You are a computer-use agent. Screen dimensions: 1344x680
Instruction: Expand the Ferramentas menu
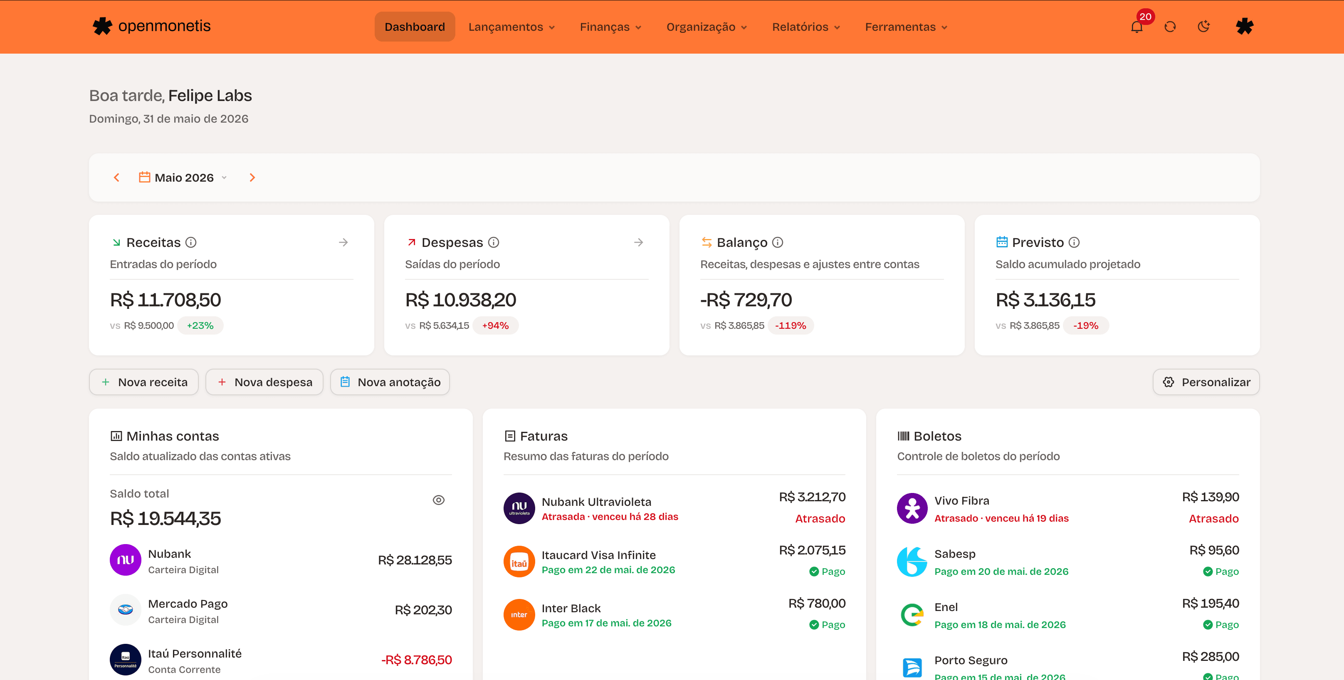pyautogui.click(x=906, y=27)
